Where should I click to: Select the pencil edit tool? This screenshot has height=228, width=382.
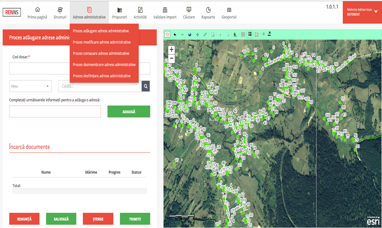click(205, 35)
